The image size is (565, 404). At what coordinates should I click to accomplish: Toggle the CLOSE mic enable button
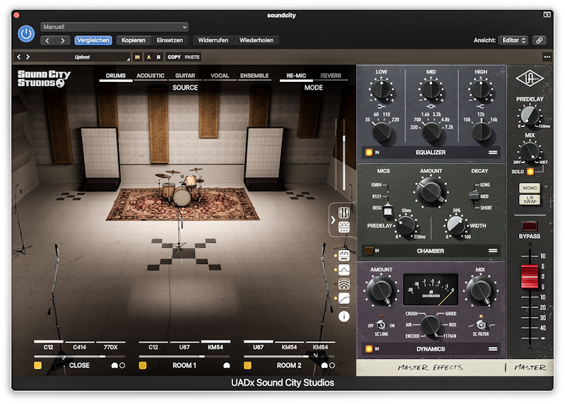38,366
